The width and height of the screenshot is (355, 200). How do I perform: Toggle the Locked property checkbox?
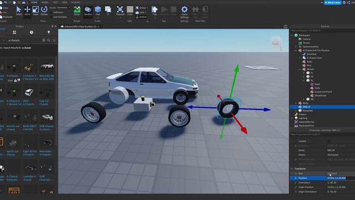(329, 141)
